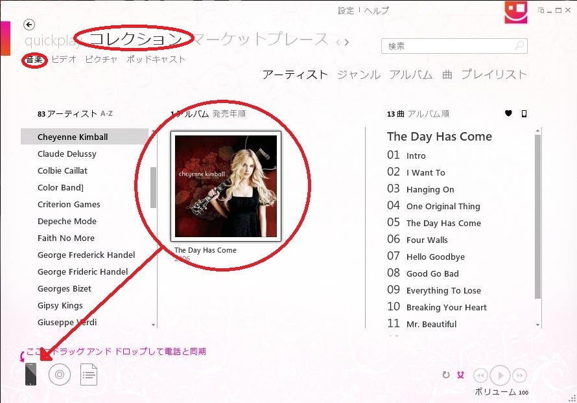Image resolution: width=577 pixels, height=403 pixels.
Task: Select artist Cheyenne Kimball
Action: 85,137
